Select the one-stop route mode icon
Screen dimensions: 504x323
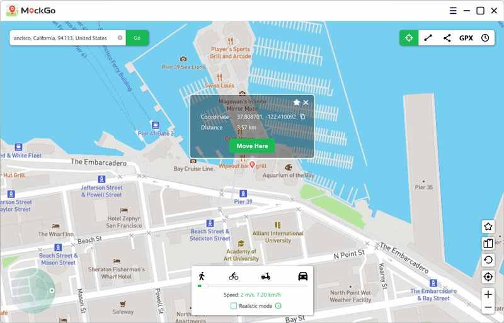pyautogui.click(x=428, y=38)
